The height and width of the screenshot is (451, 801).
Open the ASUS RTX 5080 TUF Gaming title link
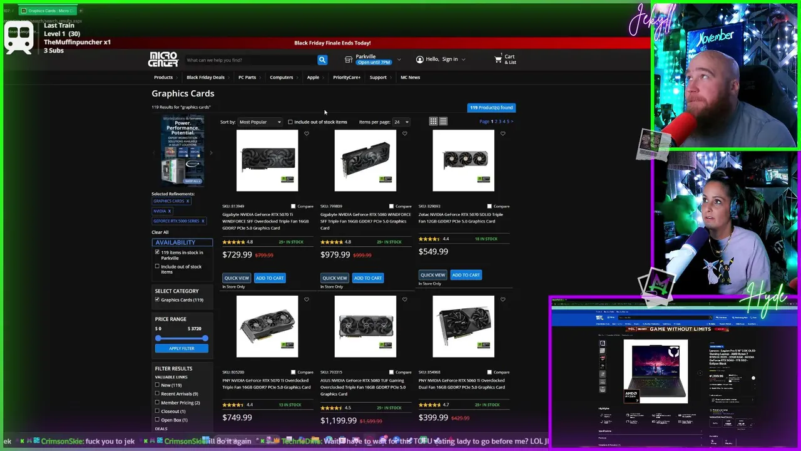pos(363,387)
